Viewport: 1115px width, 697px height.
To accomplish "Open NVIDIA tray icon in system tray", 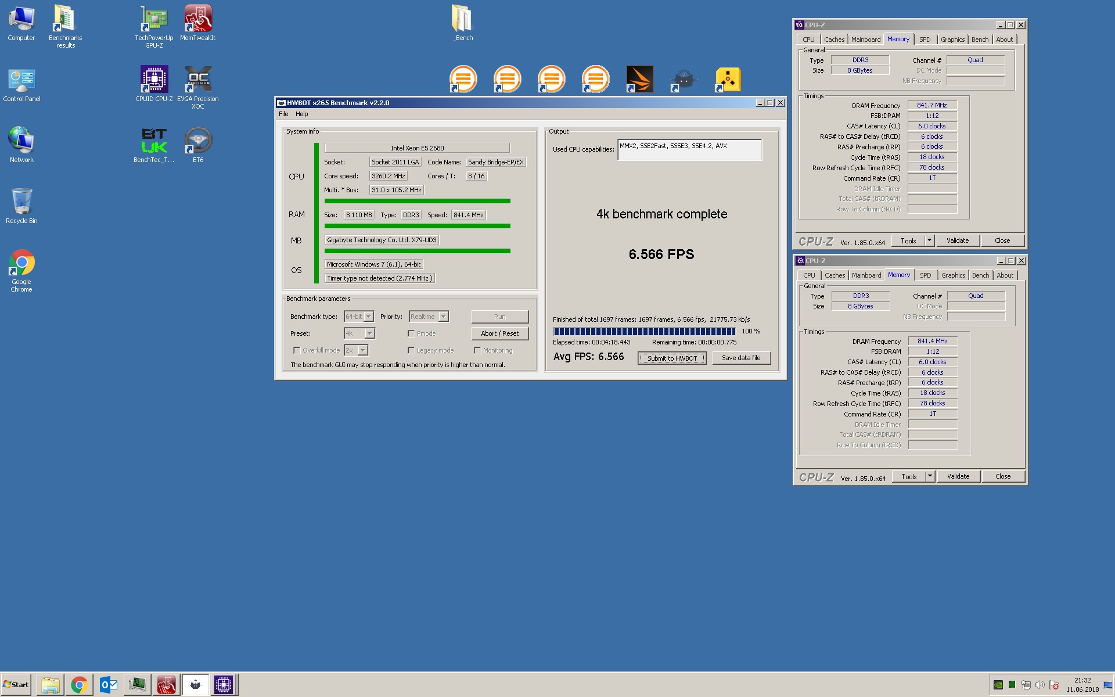I will click(x=998, y=685).
